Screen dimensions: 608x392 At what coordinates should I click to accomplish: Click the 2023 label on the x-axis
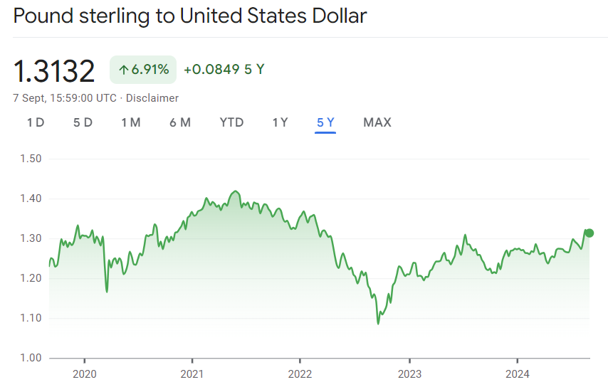[409, 374]
